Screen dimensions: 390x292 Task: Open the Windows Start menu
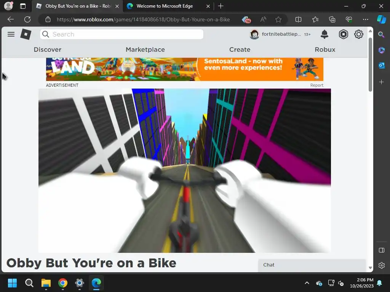tap(12, 283)
